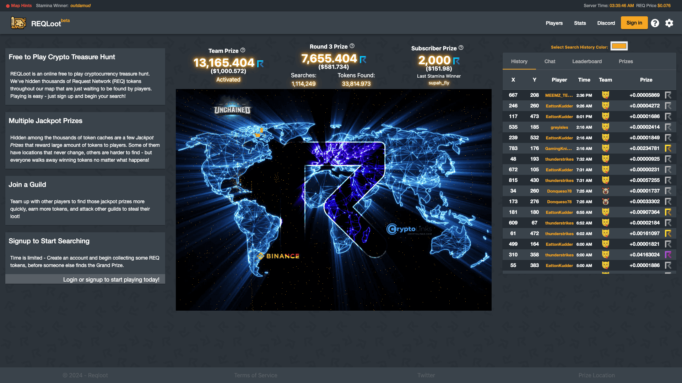The width and height of the screenshot is (682, 383).
Task: Click the REQLoot treasure chest logo
Action: (18, 23)
